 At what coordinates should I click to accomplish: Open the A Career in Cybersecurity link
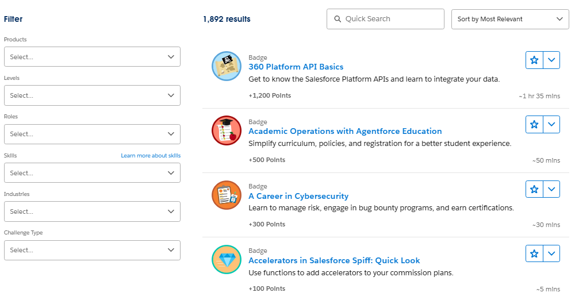[x=298, y=196]
